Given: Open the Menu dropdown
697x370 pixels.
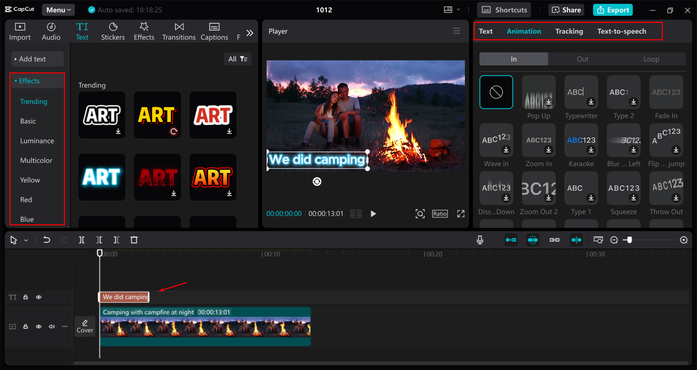Looking at the screenshot, I should tap(58, 10).
